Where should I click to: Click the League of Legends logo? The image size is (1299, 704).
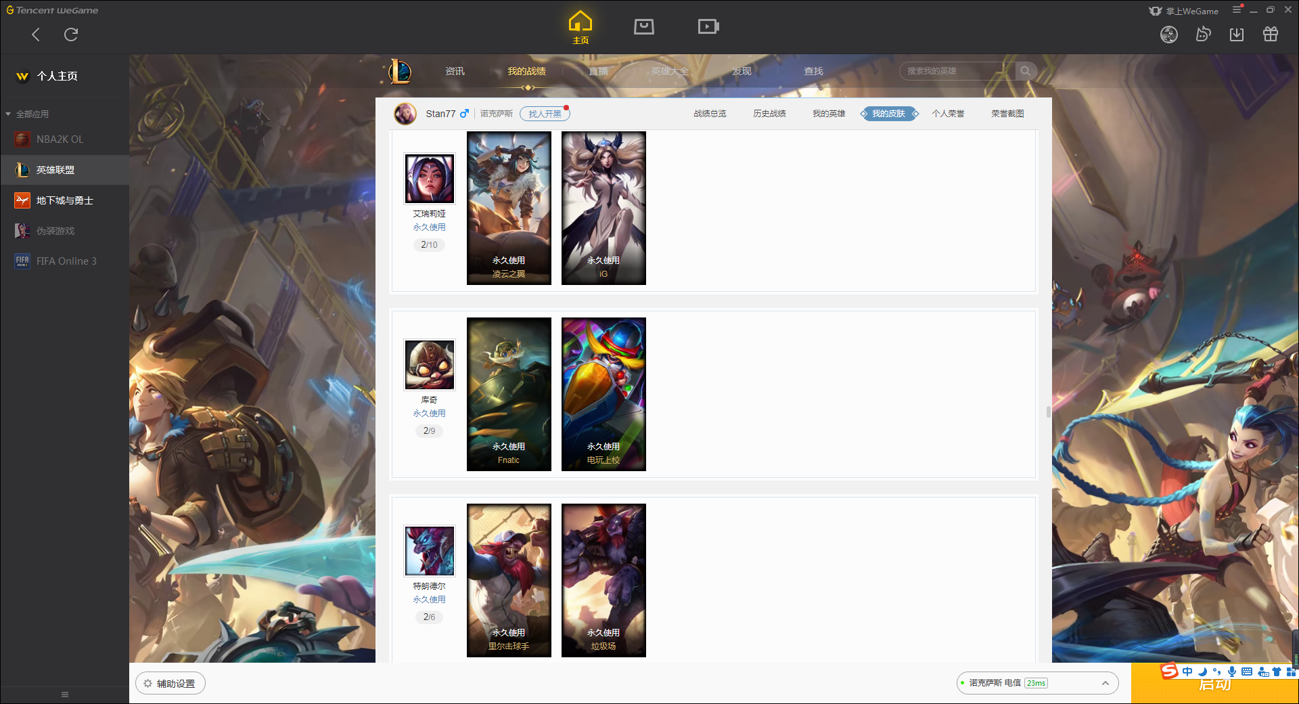click(400, 71)
